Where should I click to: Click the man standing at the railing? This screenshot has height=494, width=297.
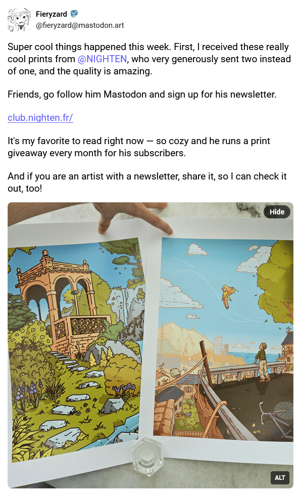[262, 362]
